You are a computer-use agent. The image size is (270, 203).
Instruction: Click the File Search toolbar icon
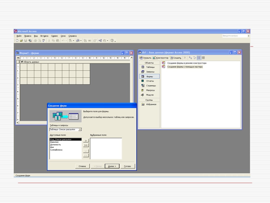coord(30,40)
